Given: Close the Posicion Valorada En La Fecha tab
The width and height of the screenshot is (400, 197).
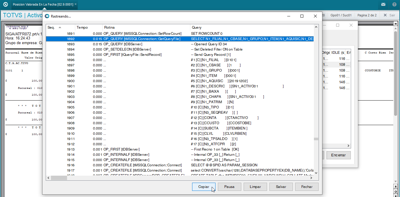Looking at the screenshot, I should [x=76, y=4].
